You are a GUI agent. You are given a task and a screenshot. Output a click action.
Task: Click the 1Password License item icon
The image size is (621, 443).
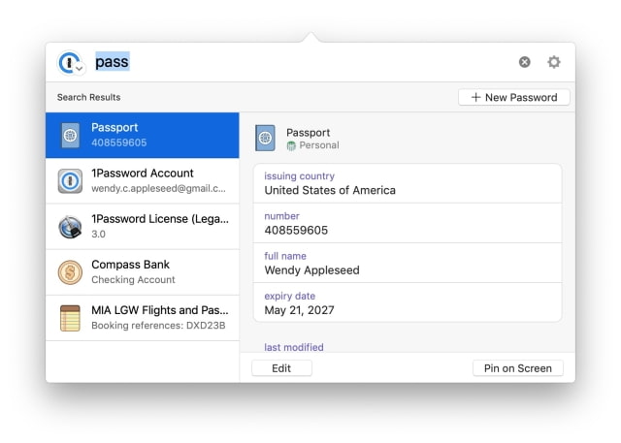(70, 227)
